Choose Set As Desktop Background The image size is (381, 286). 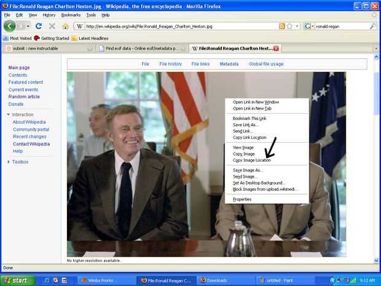coord(267,183)
